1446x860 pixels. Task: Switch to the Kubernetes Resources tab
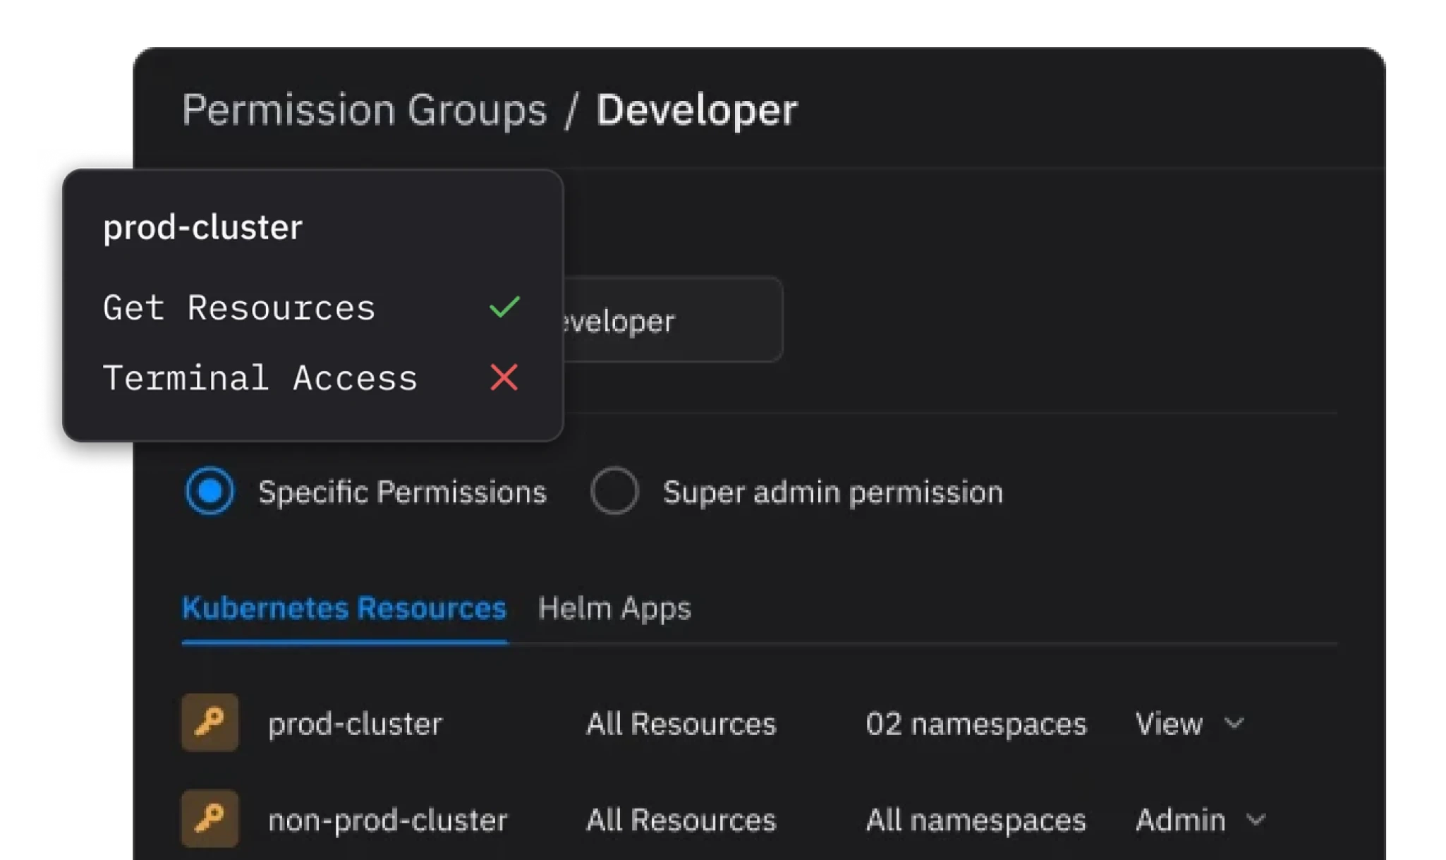point(344,608)
